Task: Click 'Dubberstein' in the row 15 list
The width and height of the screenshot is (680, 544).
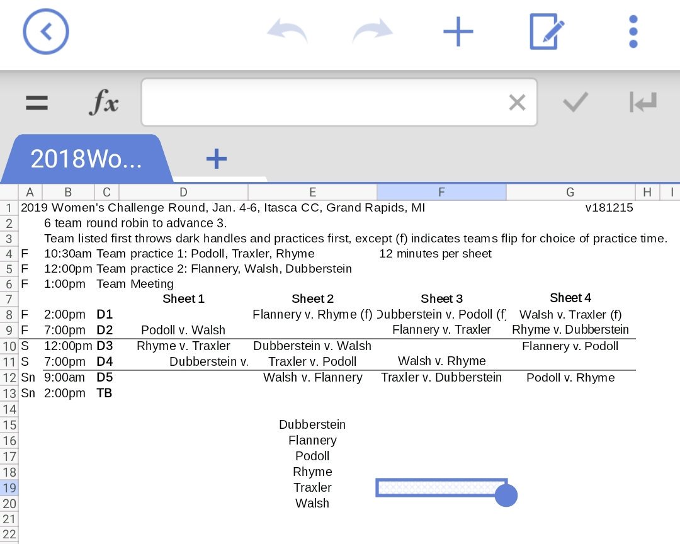Action: [x=312, y=425]
